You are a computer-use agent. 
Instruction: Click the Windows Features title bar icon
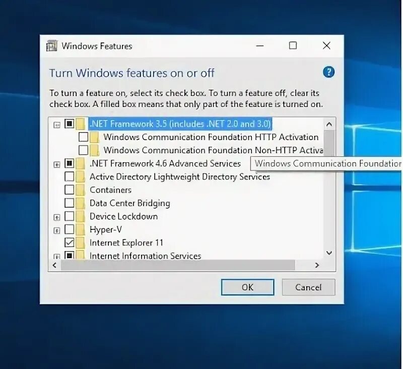(x=52, y=46)
